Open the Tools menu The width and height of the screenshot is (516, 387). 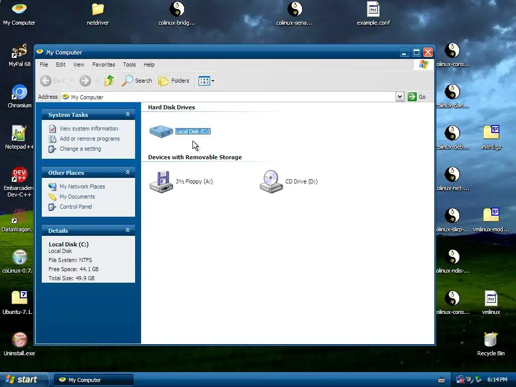(x=130, y=64)
